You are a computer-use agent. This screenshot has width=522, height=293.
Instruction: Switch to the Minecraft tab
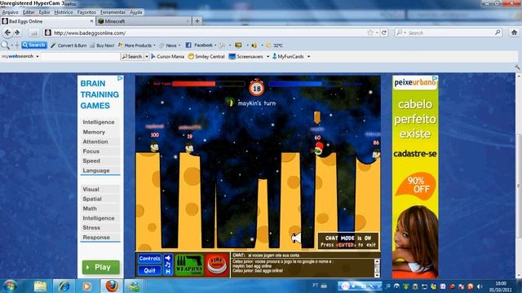coord(144,21)
